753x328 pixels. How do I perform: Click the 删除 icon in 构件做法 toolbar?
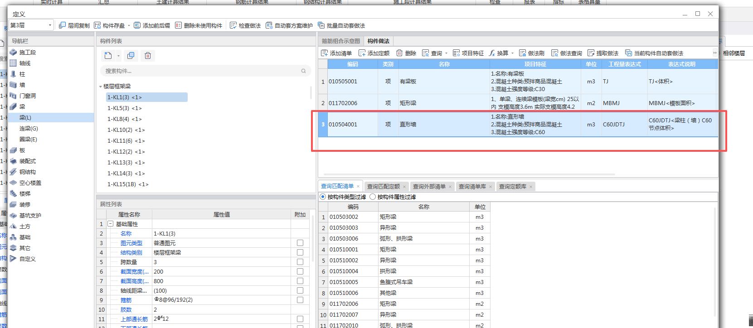(x=399, y=53)
